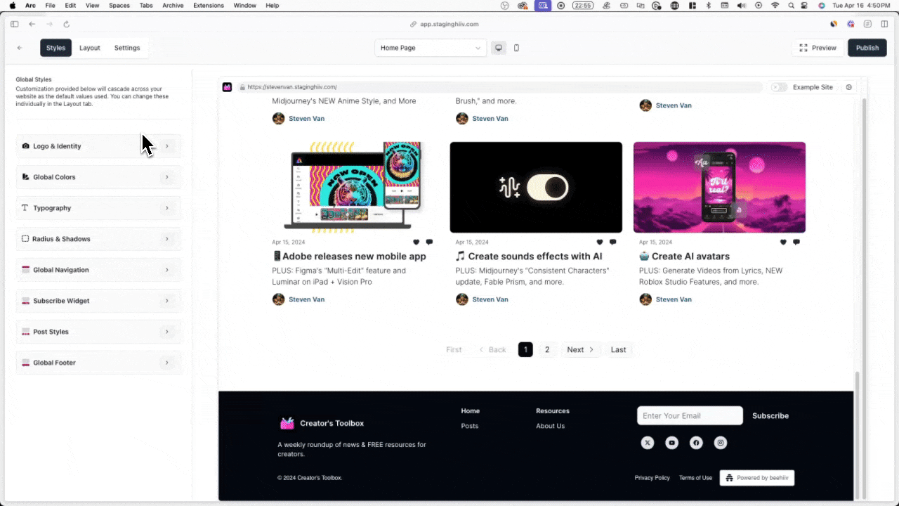Toggle the Example Site switch
This screenshot has width=899, height=506.
tap(779, 87)
